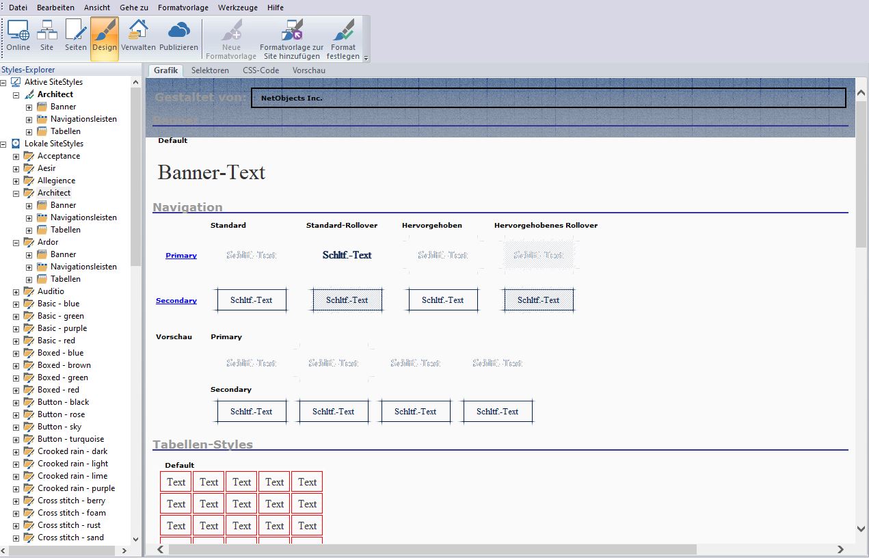Click the Primary navigation link
The height and width of the screenshot is (558, 869).
point(181,256)
